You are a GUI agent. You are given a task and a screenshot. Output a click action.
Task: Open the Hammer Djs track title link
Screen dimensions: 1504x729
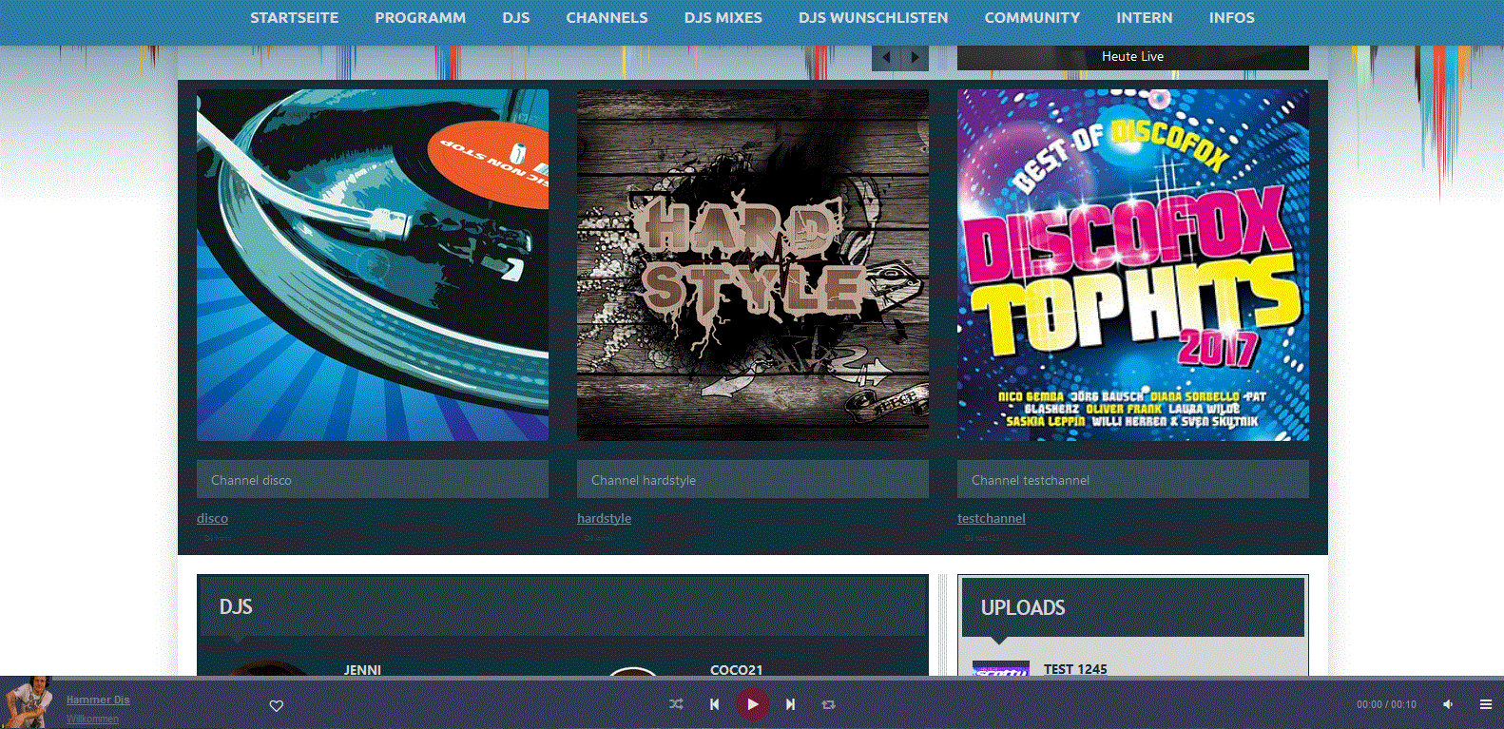pos(98,700)
